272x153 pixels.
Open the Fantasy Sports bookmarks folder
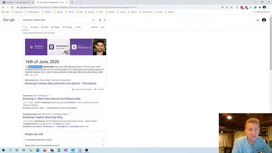[32, 12]
